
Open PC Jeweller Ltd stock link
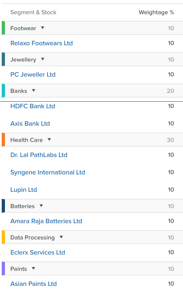[33, 75]
